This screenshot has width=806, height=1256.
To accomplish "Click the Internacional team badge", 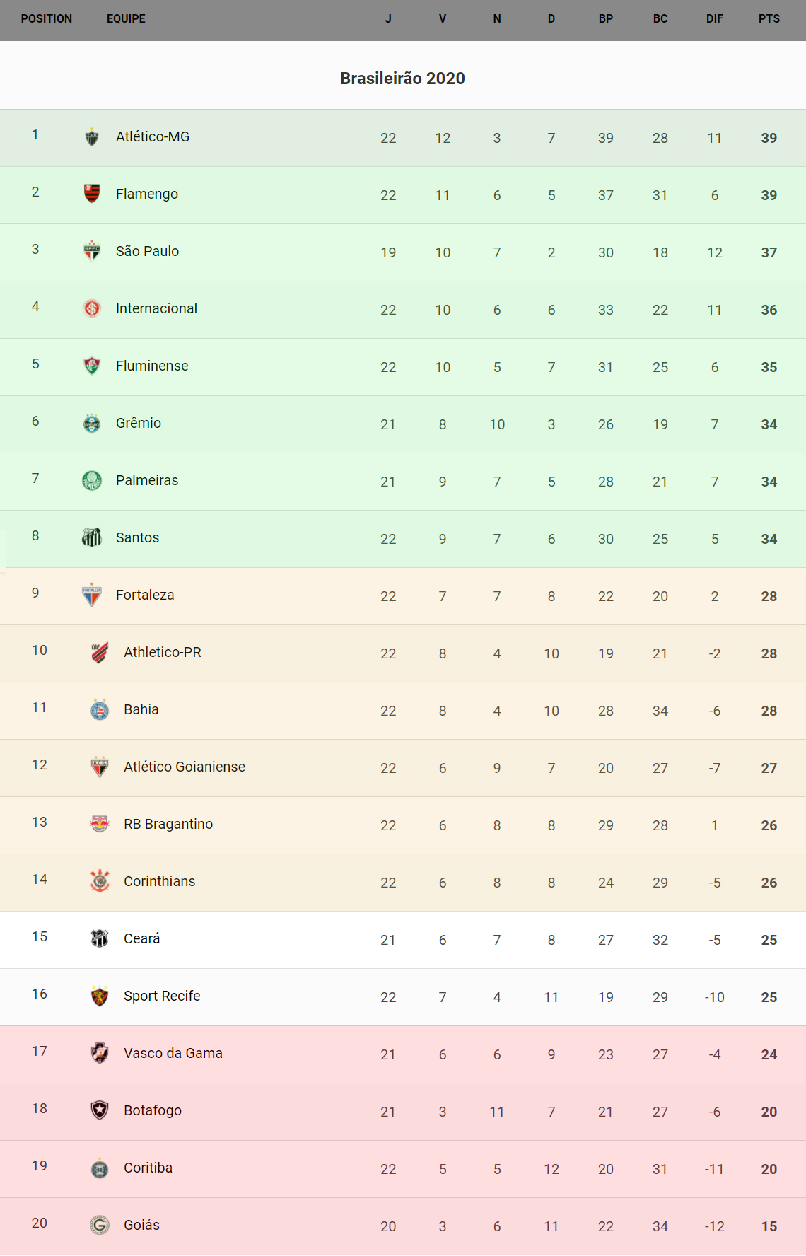I will pyautogui.click(x=92, y=308).
